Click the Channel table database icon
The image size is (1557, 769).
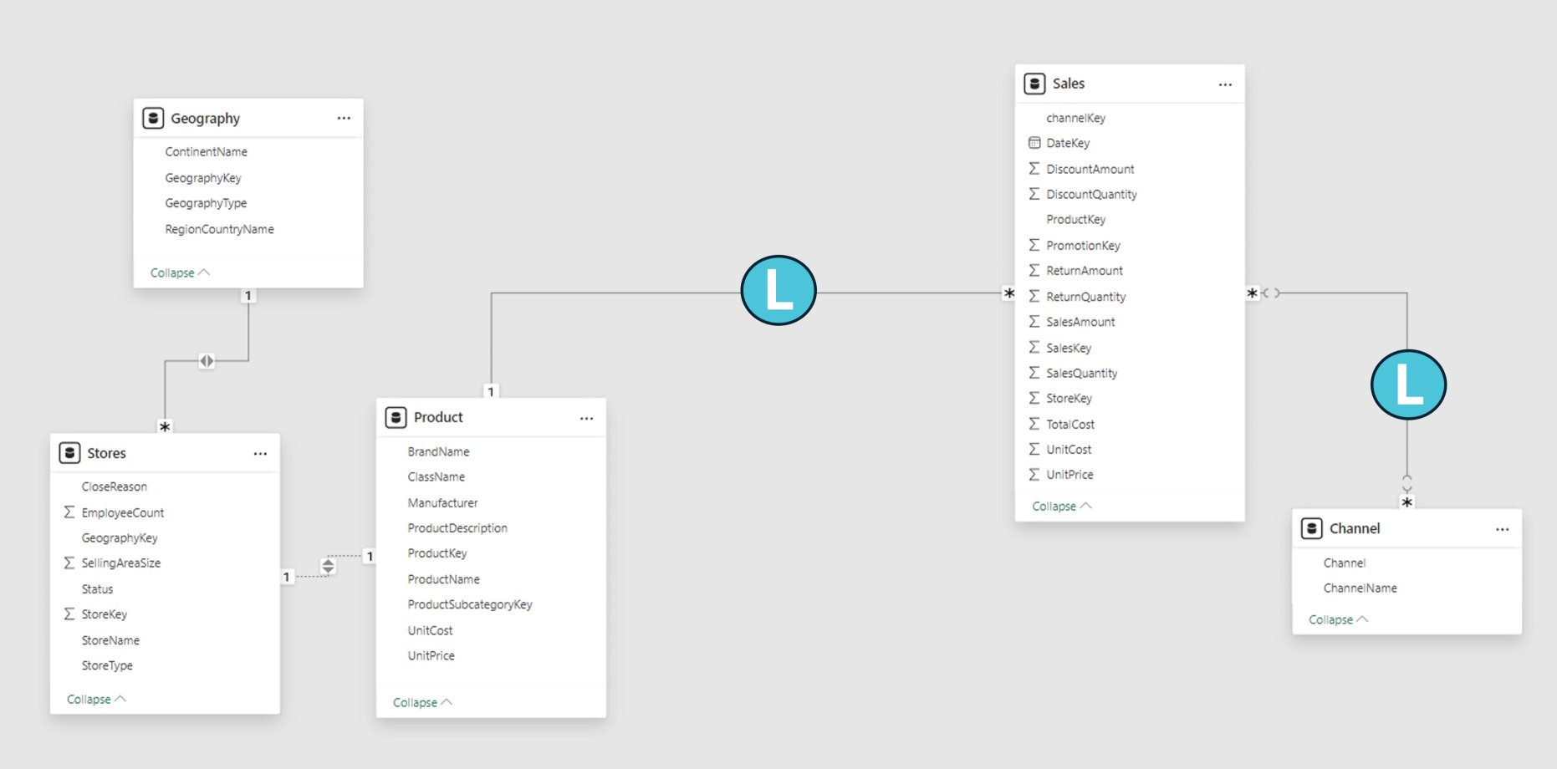1311,528
